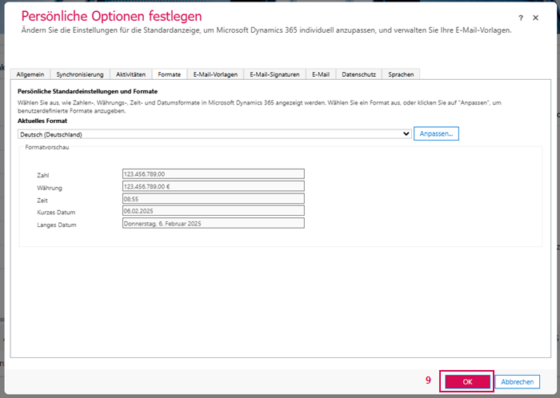Confirm settings with the OK button
Image resolution: width=560 pixels, height=398 pixels.
click(467, 382)
